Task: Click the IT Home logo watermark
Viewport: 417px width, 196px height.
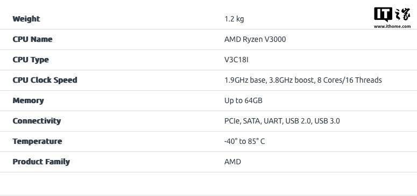Action: [x=392, y=18]
